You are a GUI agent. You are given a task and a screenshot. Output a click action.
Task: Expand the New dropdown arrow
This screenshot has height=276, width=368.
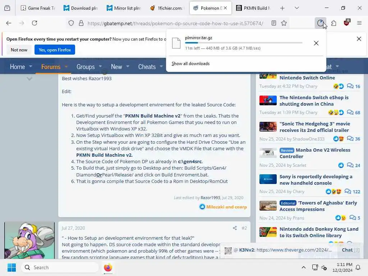(128, 66)
